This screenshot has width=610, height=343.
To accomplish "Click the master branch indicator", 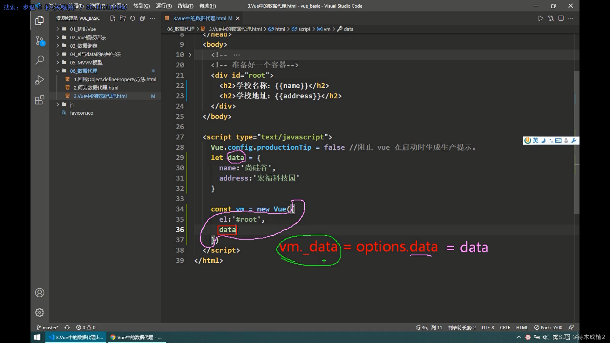I will click(x=47, y=327).
